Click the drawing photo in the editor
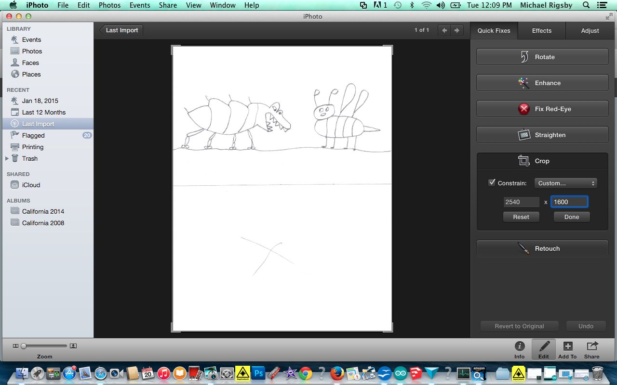This screenshot has width=617, height=385. point(282,188)
